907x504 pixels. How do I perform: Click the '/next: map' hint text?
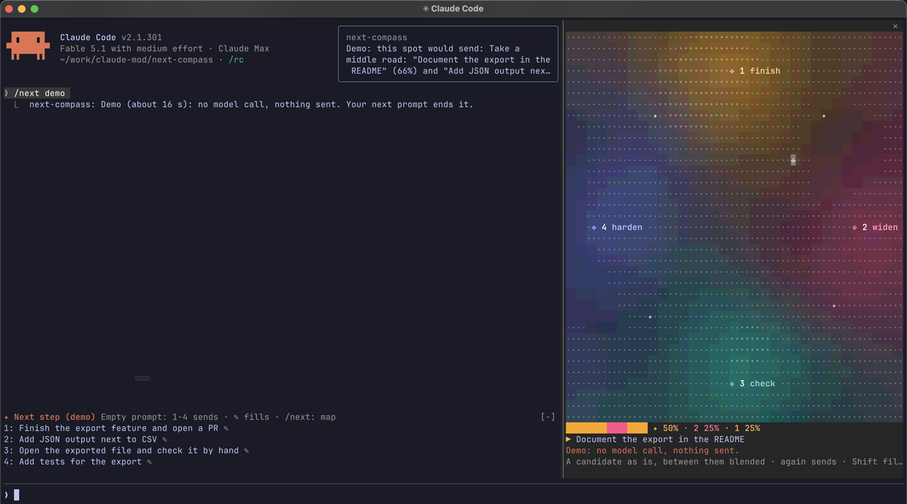click(x=310, y=417)
